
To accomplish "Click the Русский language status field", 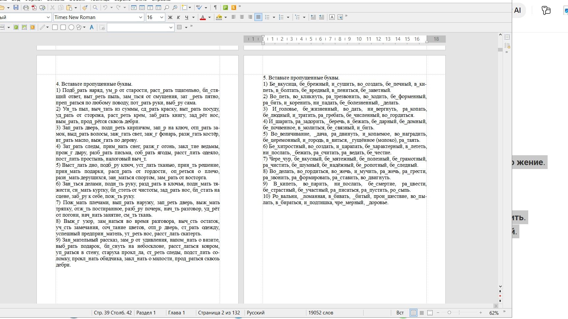I will pyautogui.click(x=256, y=313).
